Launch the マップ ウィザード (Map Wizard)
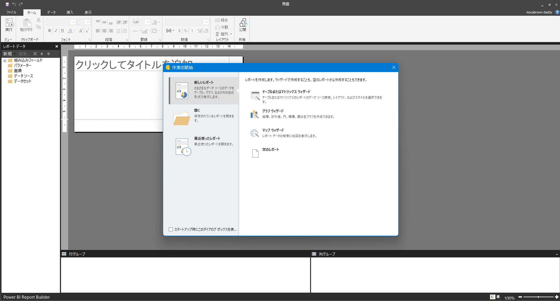The height and width of the screenshot is (301, 560). (x=284, y=133)
